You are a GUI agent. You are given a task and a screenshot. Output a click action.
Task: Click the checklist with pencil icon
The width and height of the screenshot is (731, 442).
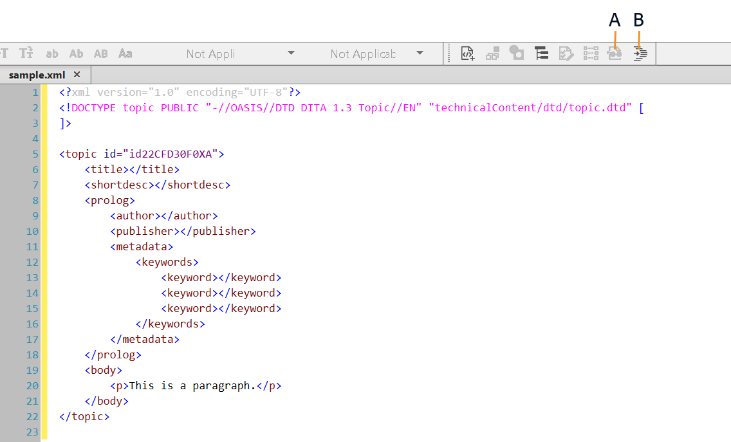pos(566,54)
